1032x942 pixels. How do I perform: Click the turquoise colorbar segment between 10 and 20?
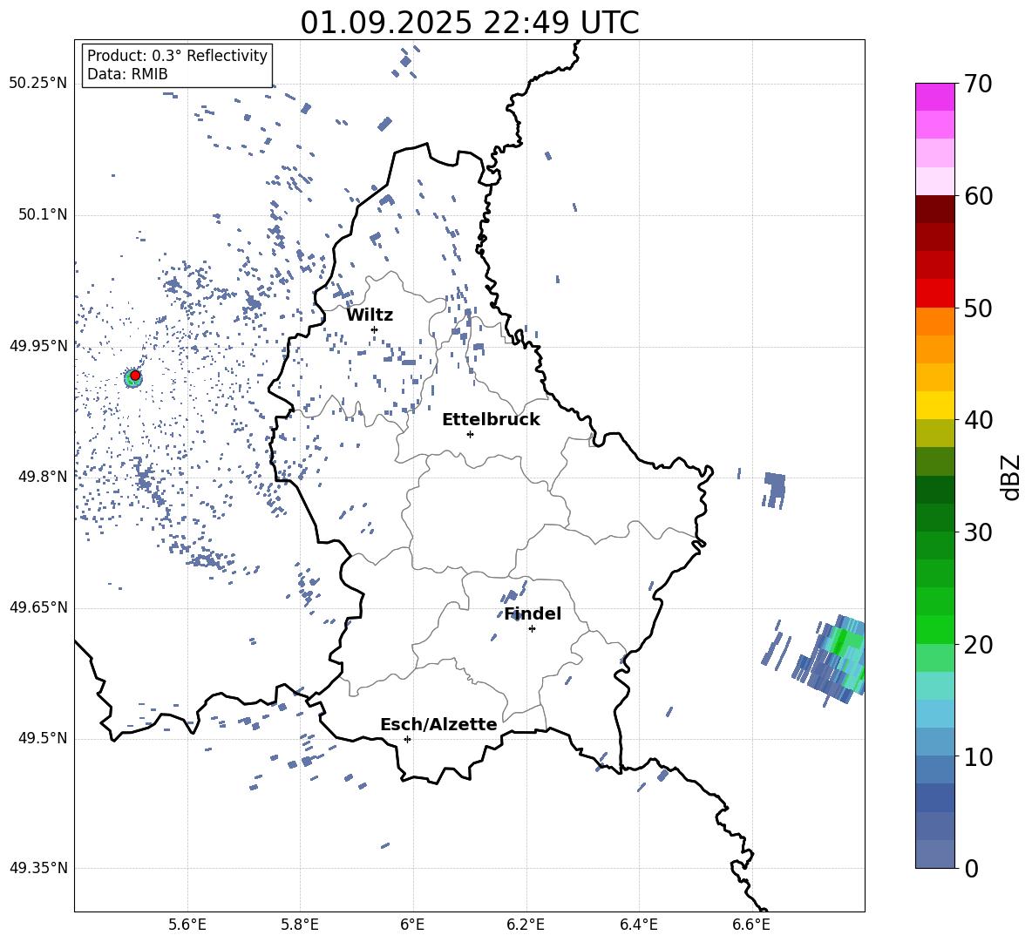[x=935, y=686]
